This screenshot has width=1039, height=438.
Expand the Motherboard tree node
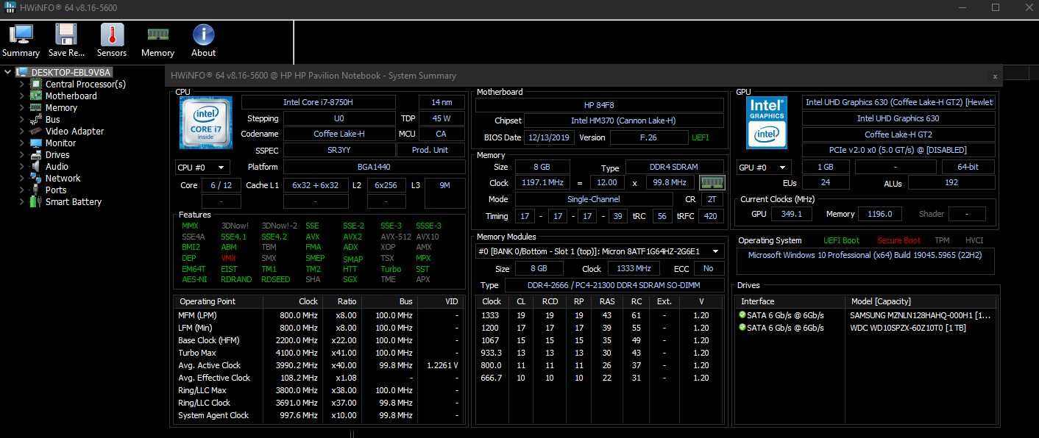click(x=22, y=96)
